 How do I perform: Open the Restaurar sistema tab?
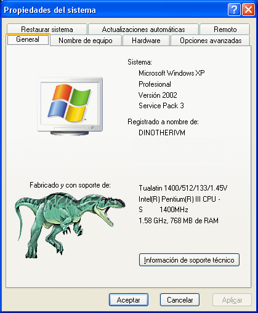click(47, 30)
